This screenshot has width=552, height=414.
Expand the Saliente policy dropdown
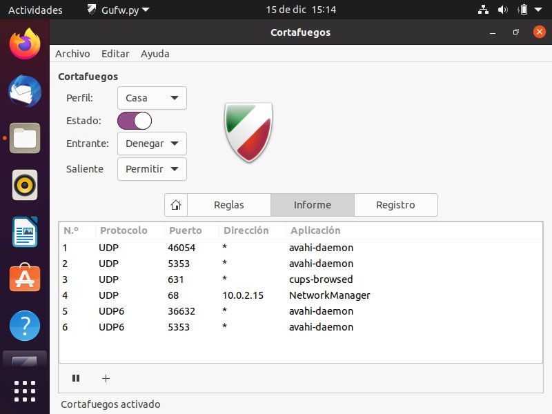[152, 169]
